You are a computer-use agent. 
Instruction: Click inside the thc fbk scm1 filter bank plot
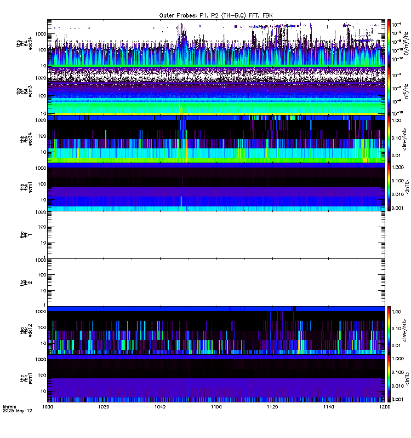216,378
